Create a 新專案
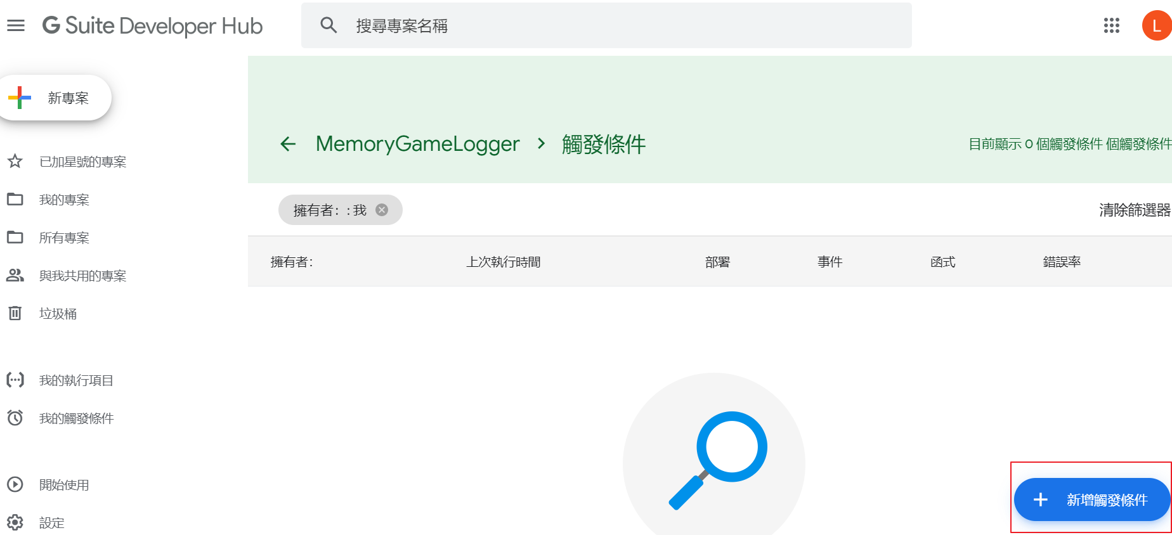The width and height of the screenshot is (1172, 535). point(56,98)
